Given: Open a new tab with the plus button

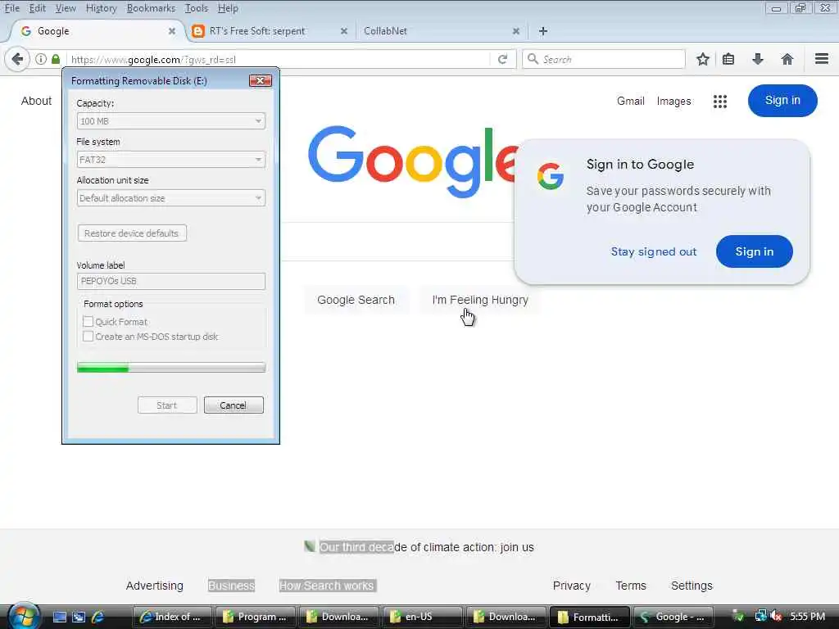Looking at the screenshot, I should click(x=543, y=31).
